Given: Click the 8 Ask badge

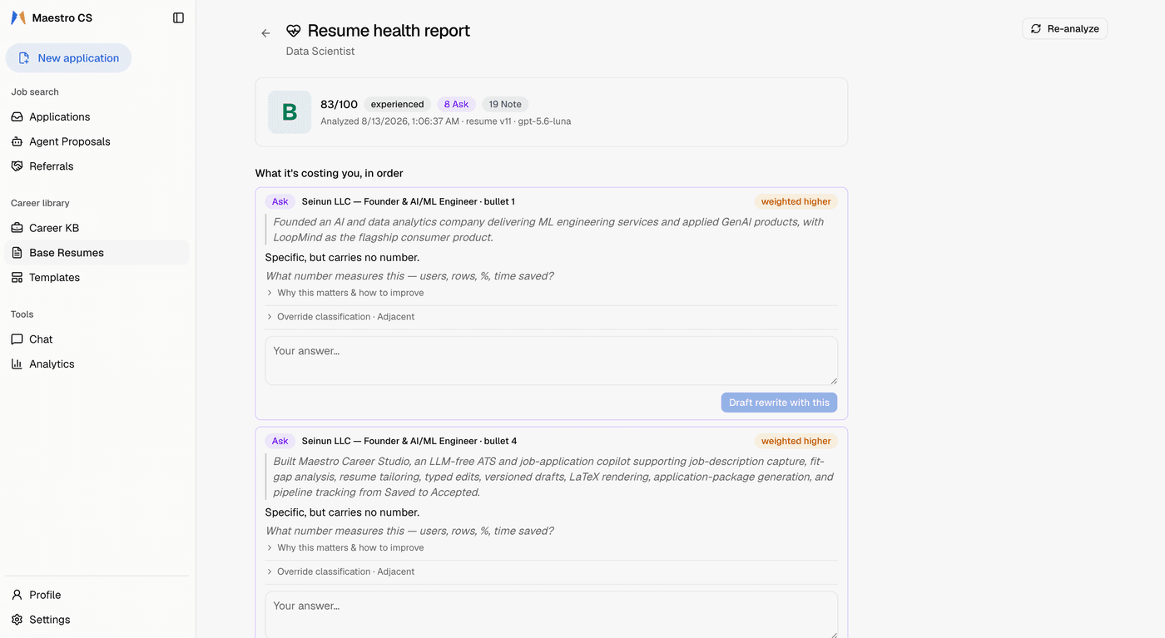Looking at the screenshot, I should [456, 104].
